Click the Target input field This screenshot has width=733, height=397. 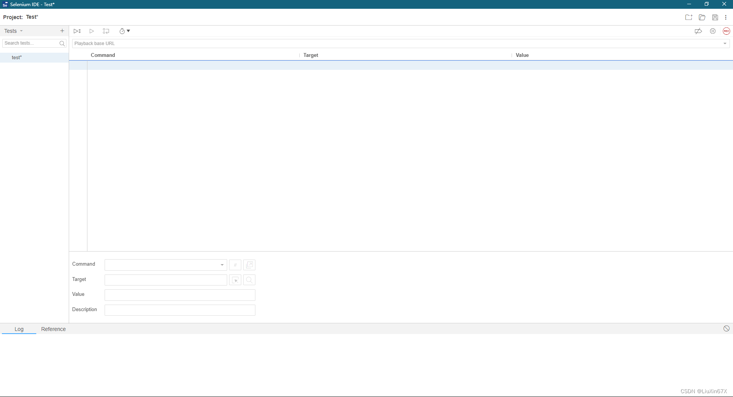(166, 280)
